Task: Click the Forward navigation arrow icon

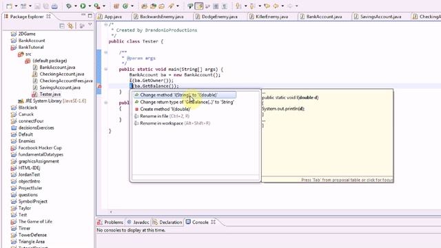Action: point(289,6)
